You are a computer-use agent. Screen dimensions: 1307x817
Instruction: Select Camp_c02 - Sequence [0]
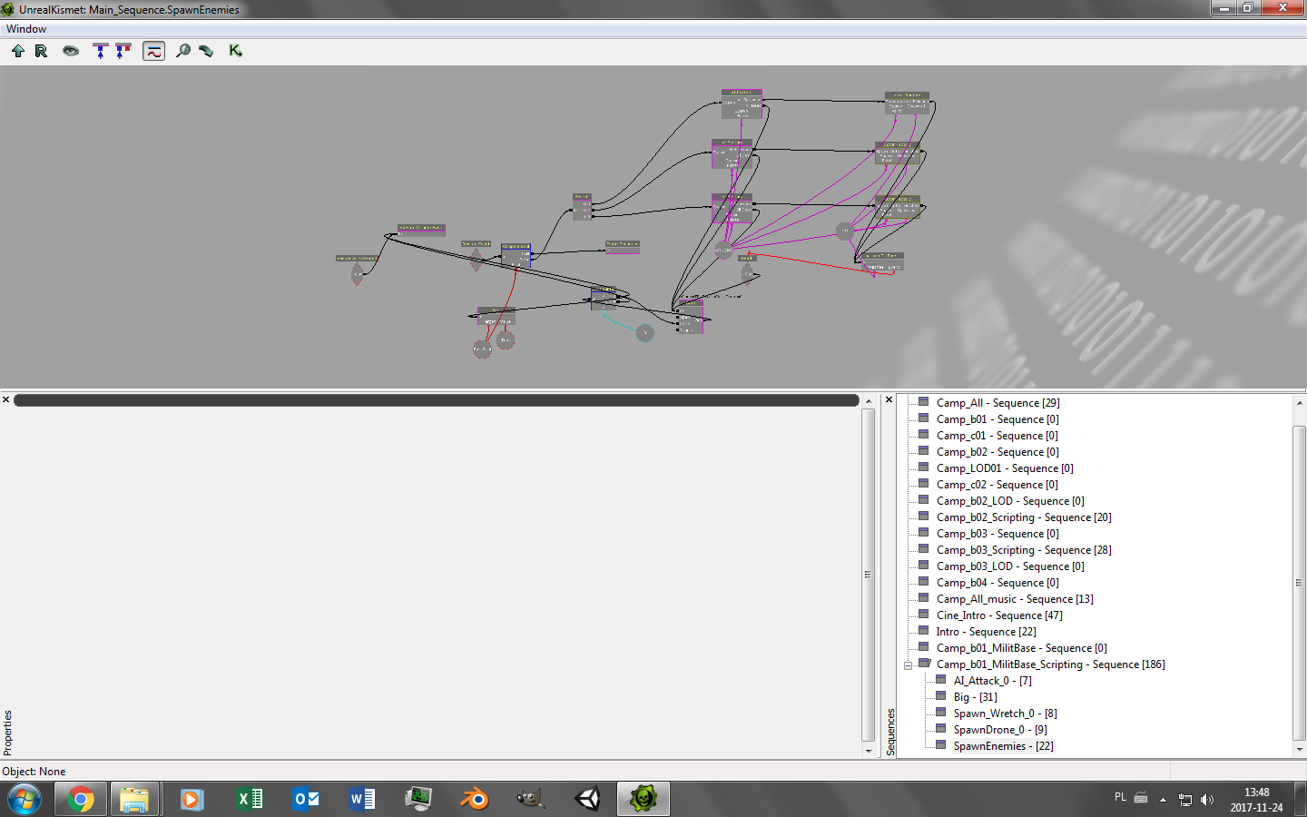tap(997, 485)
